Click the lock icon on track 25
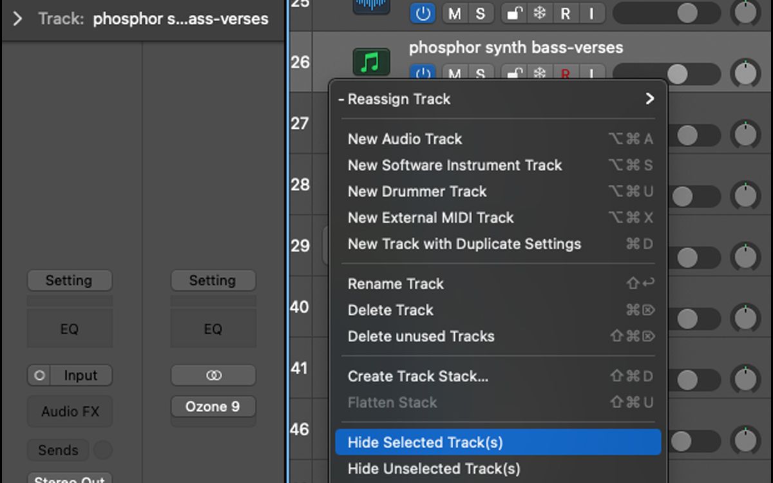Screen dimensions: 773x483 tap(513, 13)
